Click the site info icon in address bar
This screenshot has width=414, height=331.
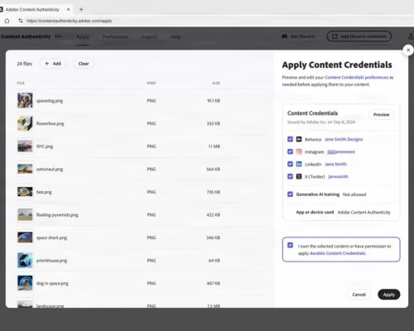pos(21,21)
